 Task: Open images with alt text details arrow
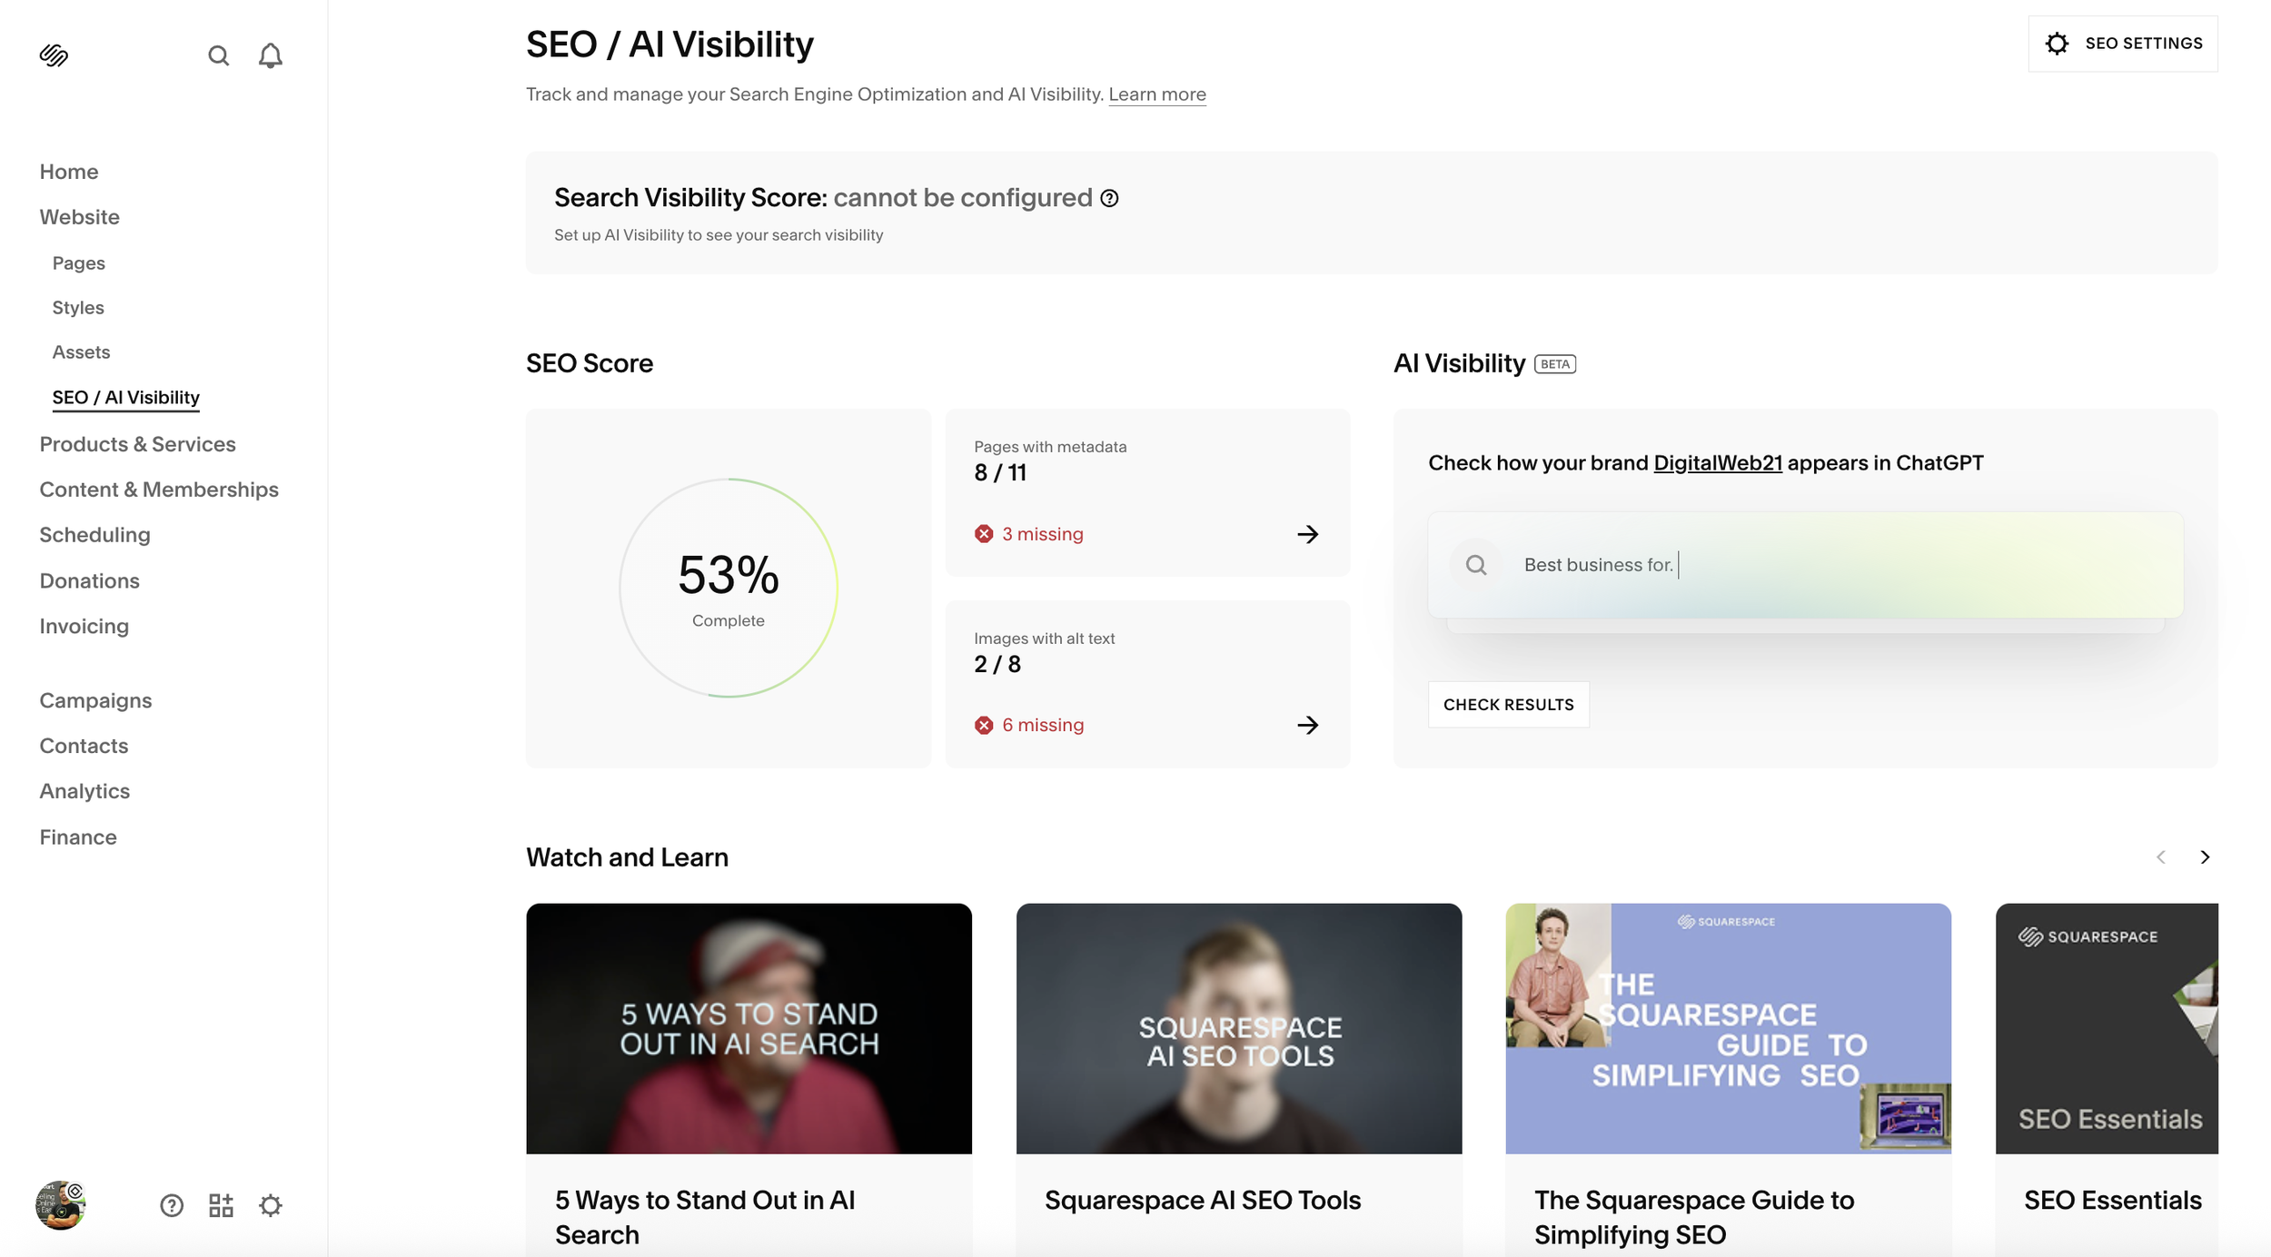pyautogui.click(x=1308, y=725)
